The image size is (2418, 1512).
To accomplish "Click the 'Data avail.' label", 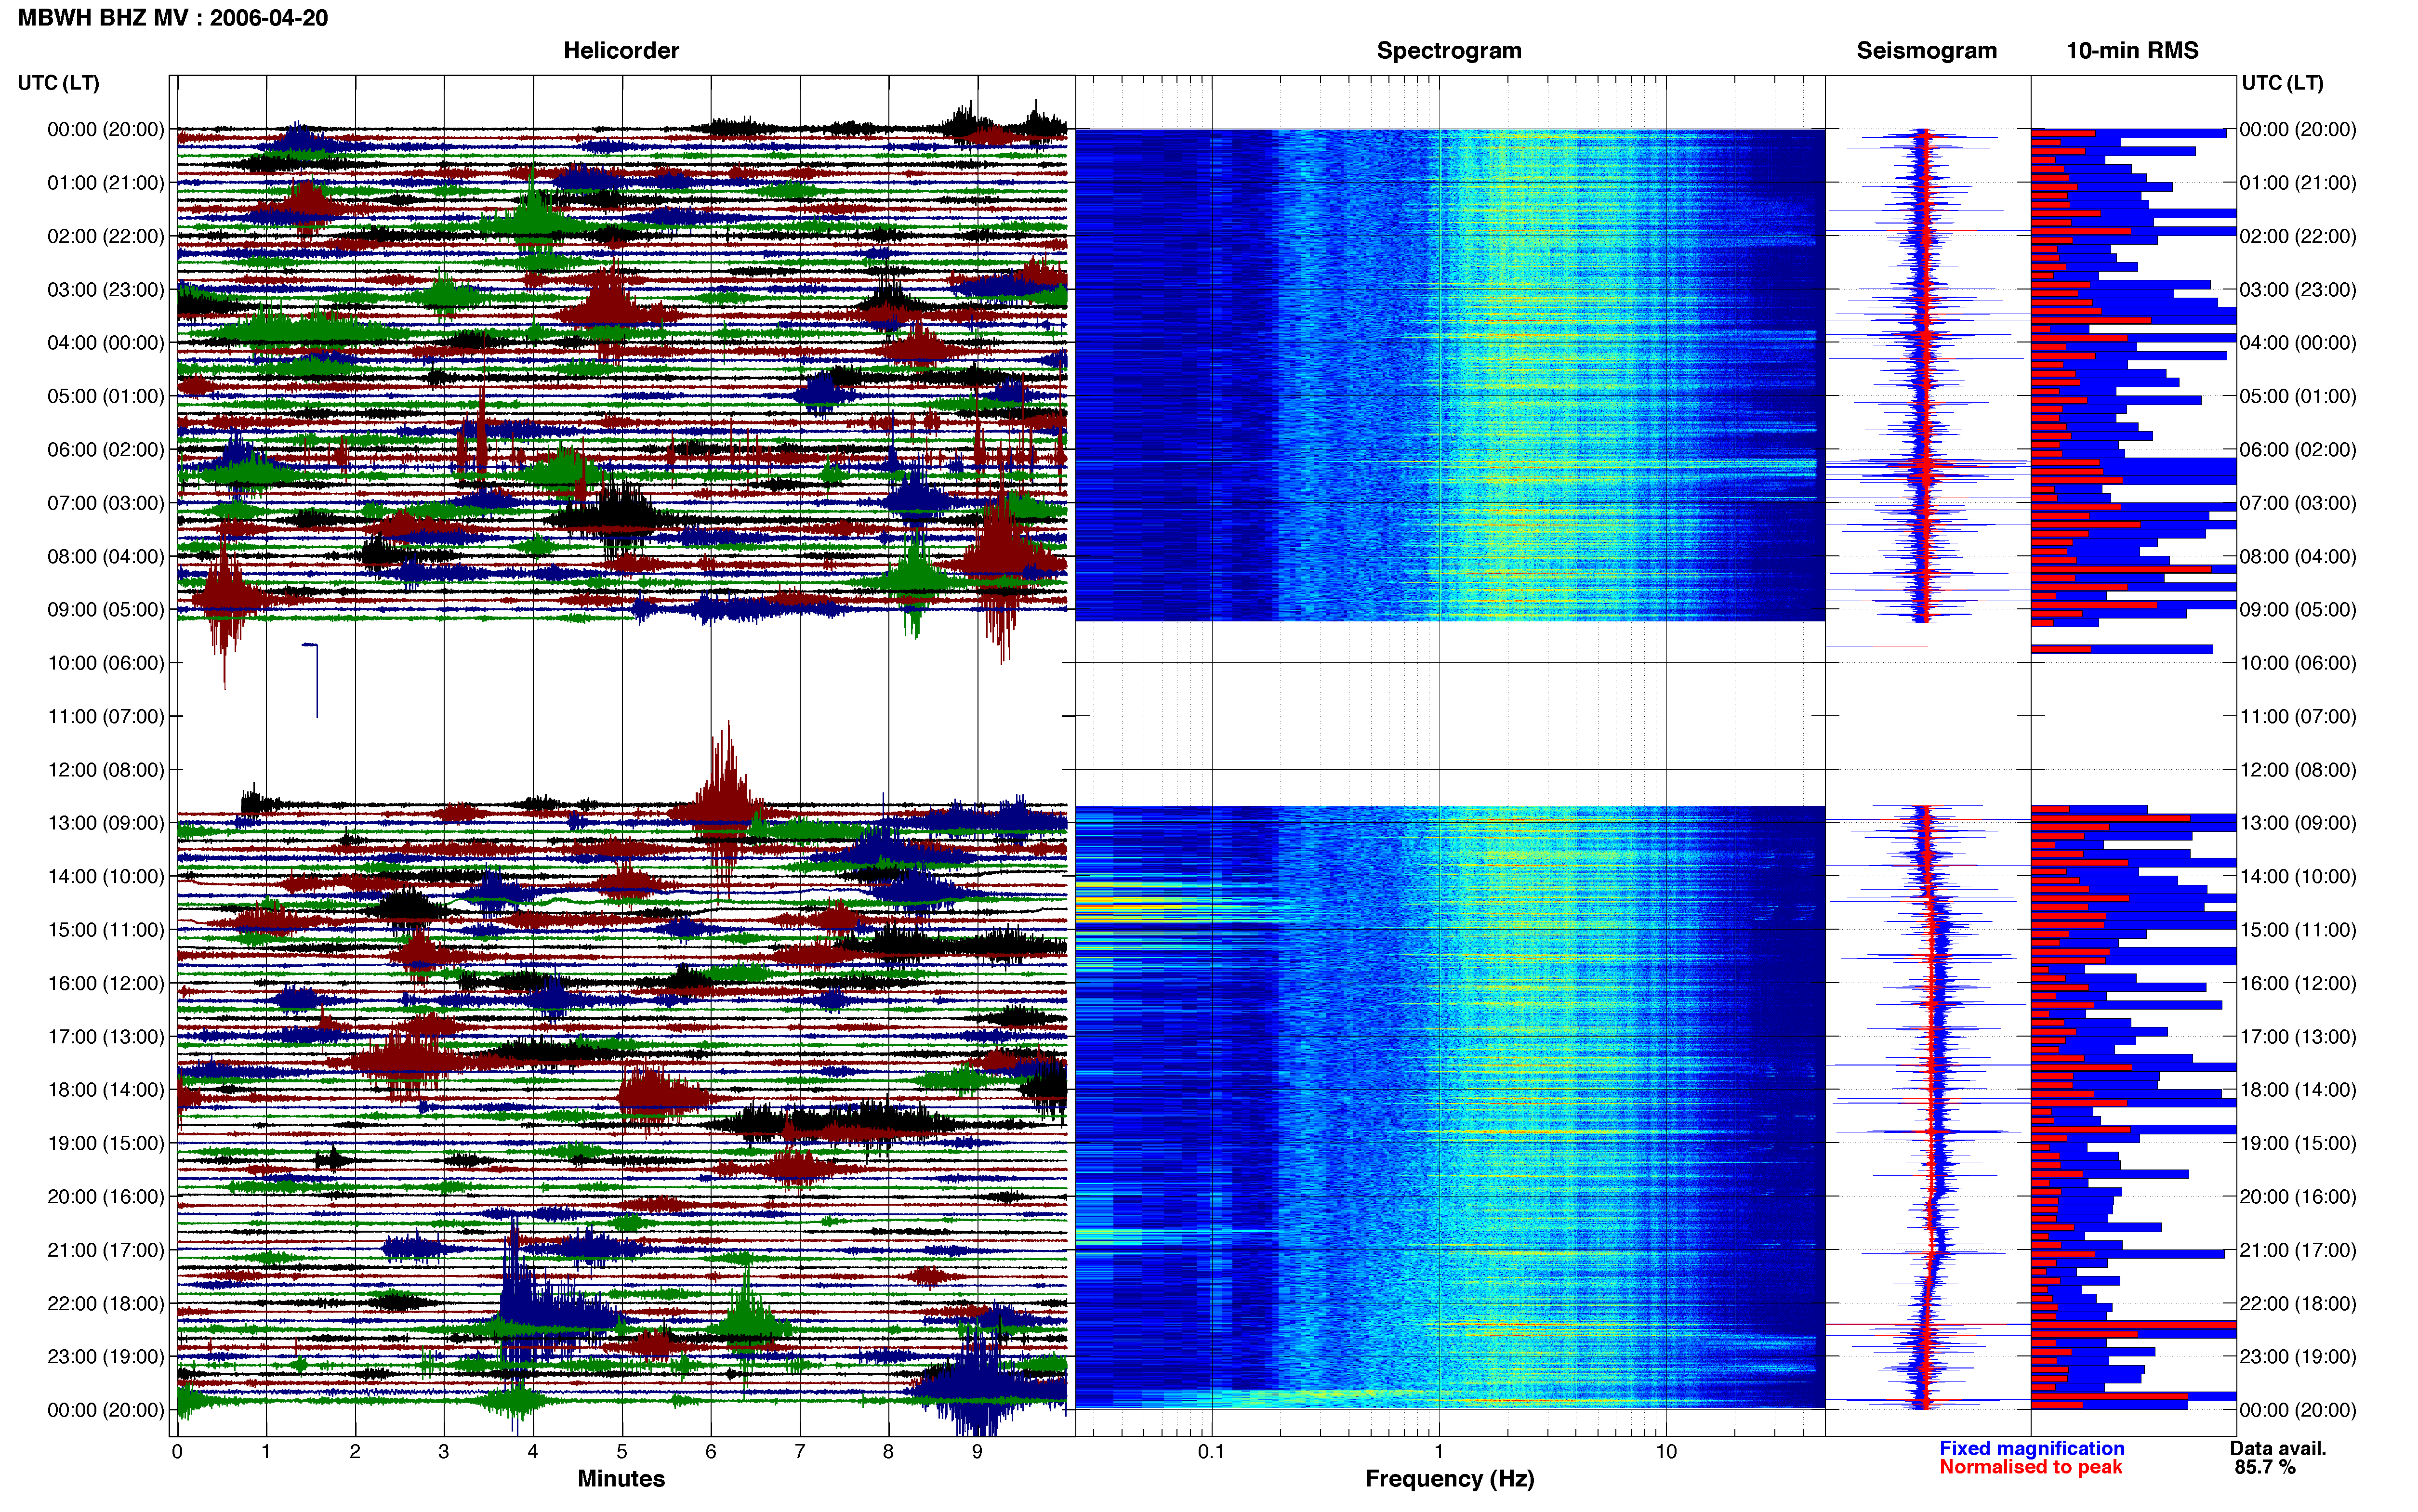I will pos(2278,1448).
